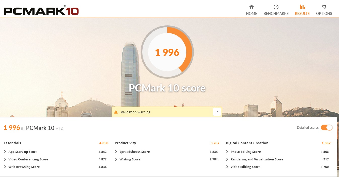
Task: Click the large PCMark 10 score caption
Action: [x=167, y=88]
